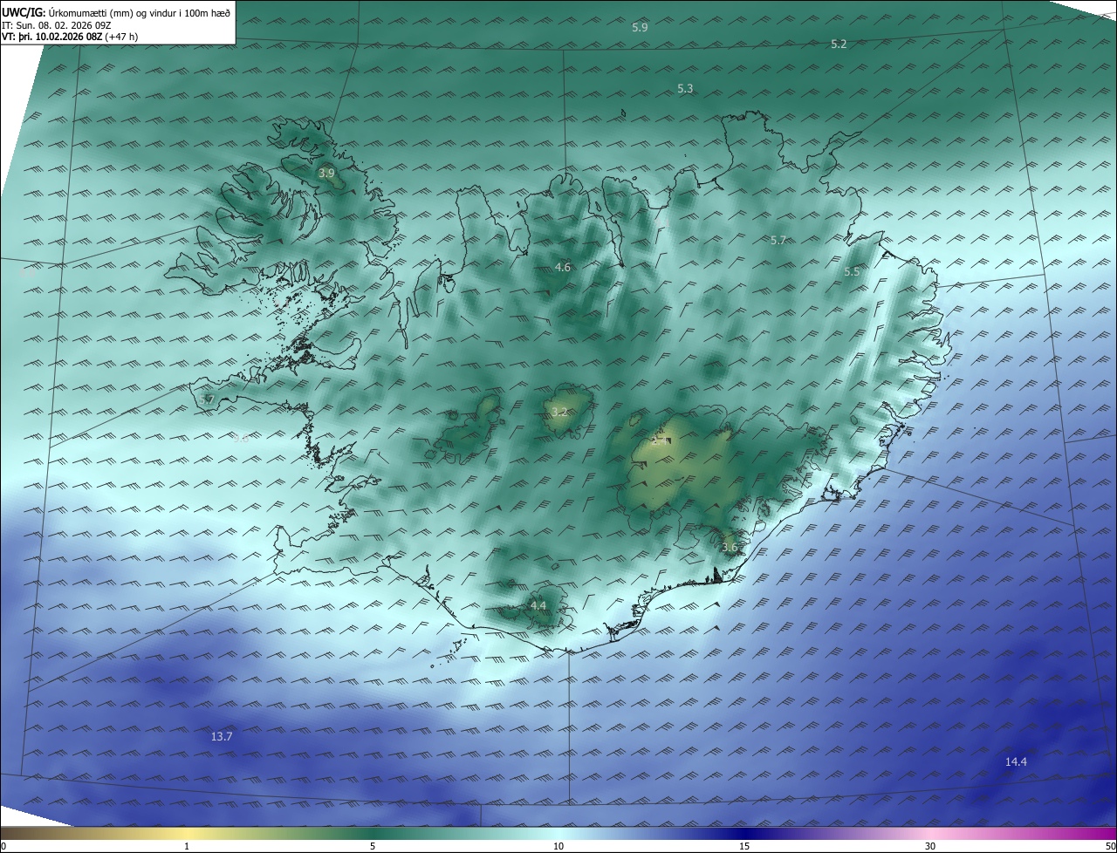1117x853 pixels.
Task: Click the yellow section of the color scale near 1
Action: point(187,833)
